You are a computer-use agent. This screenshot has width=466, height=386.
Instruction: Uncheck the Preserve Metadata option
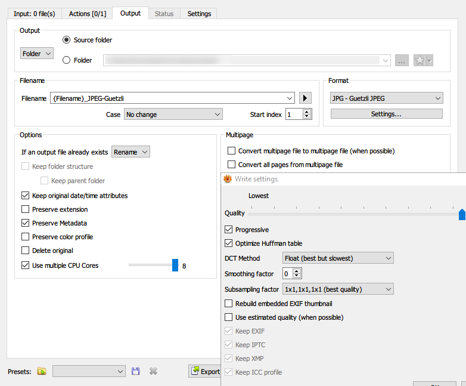tap(26, 223)
